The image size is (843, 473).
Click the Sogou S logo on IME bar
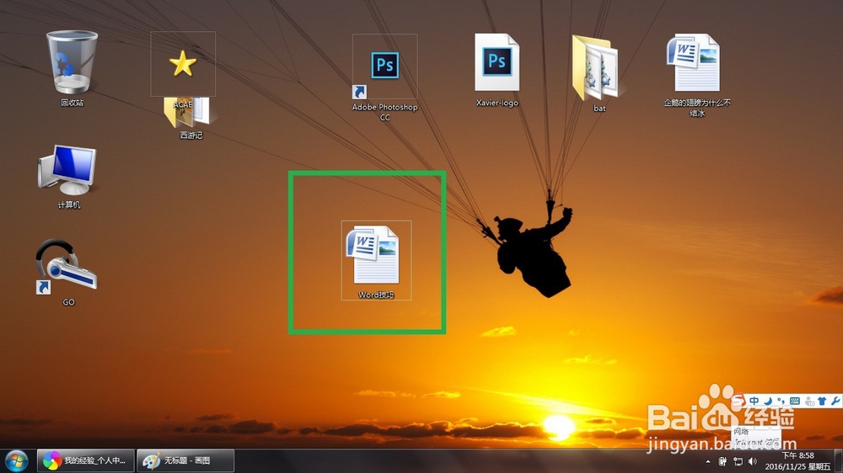pyautogui.click(x=738, y=401)
